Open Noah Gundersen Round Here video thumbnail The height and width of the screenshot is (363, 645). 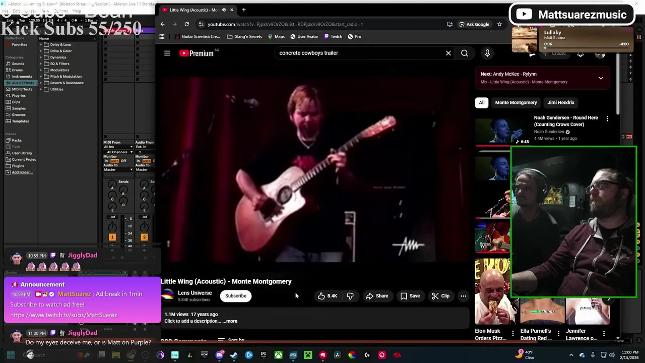tap(502, 131)
